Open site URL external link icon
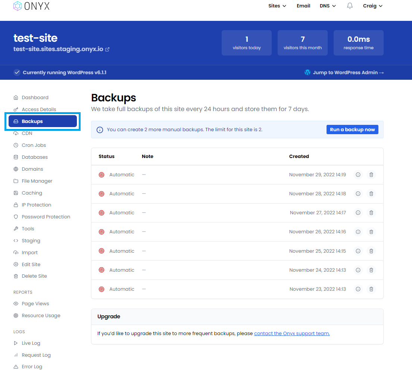 [107, 49]
